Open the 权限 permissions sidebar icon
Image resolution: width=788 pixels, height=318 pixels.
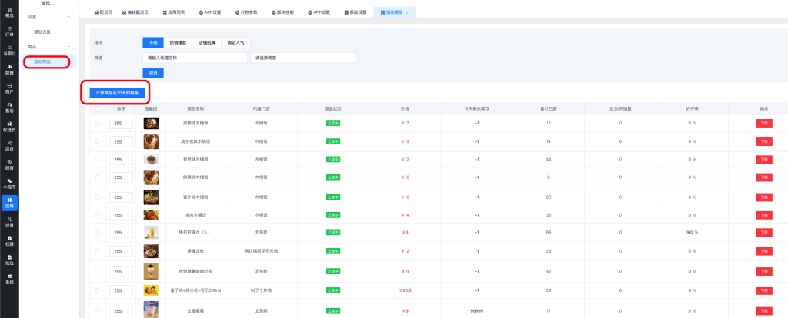[9, 240]
